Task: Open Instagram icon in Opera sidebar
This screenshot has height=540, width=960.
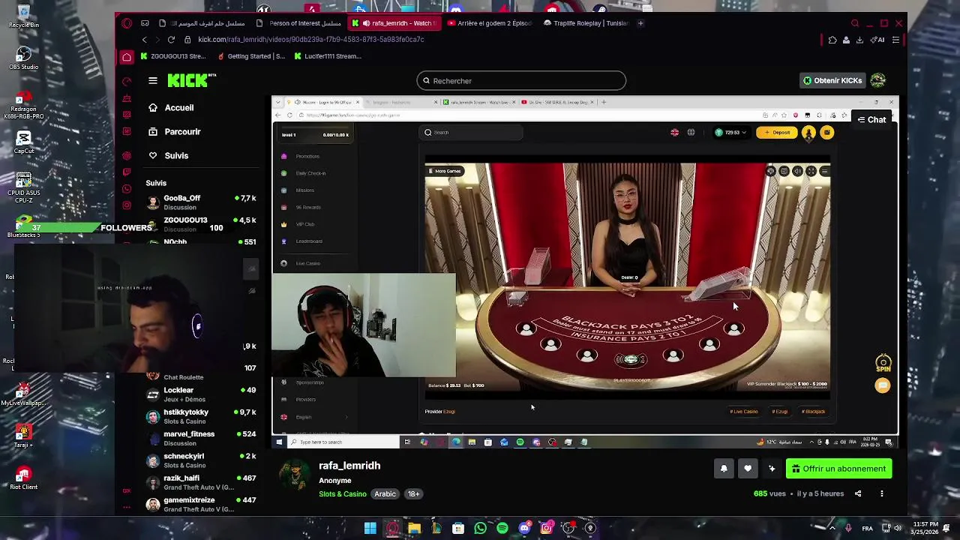Action: 127,205
